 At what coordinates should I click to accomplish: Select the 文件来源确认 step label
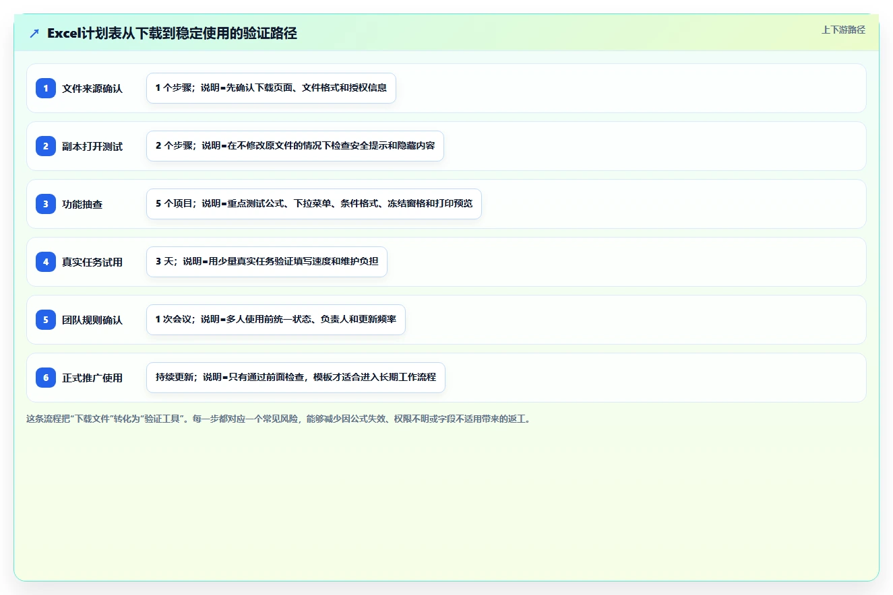pyautogui.click(x=92, y=88)
